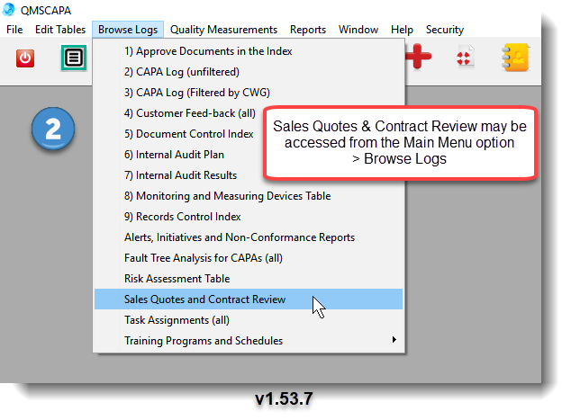The height and width of the screenshot is (420, 571).
Task: Click the QMSCAPA title bar app icon
Action: tap(11, 12)
